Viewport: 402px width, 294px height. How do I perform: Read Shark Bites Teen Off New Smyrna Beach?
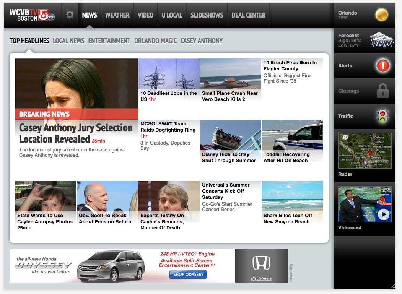pos(288,219)
